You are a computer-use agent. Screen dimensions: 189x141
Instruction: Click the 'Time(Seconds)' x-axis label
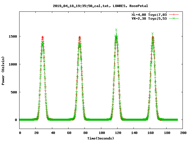click(101, 138)
